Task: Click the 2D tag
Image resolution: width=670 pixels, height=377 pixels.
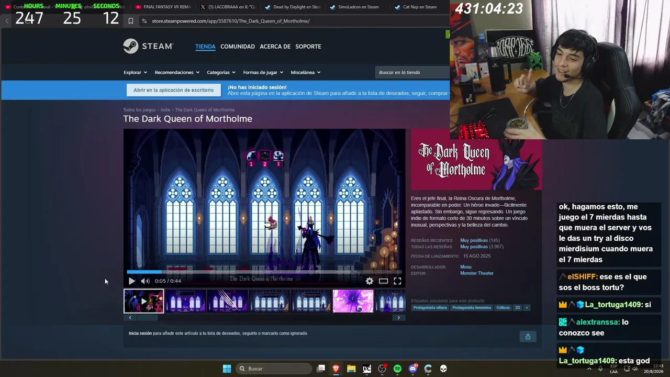Action: [518, 308]
